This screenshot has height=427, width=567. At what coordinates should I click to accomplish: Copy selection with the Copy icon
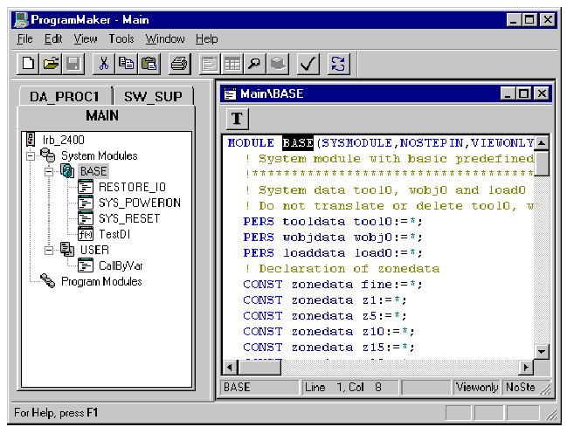126,64
